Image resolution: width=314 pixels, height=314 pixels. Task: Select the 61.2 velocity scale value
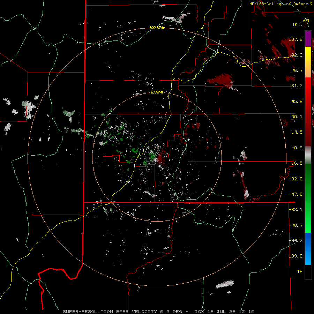click(297, 86)
